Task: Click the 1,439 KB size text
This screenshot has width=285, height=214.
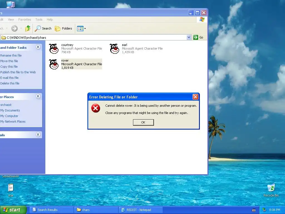Action: coord(128,52)
